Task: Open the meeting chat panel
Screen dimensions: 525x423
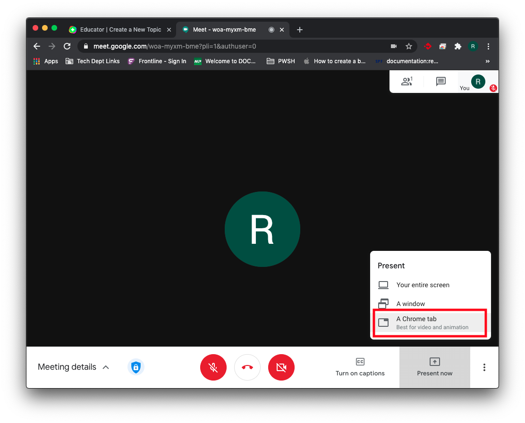Action: tap(440, 82)
